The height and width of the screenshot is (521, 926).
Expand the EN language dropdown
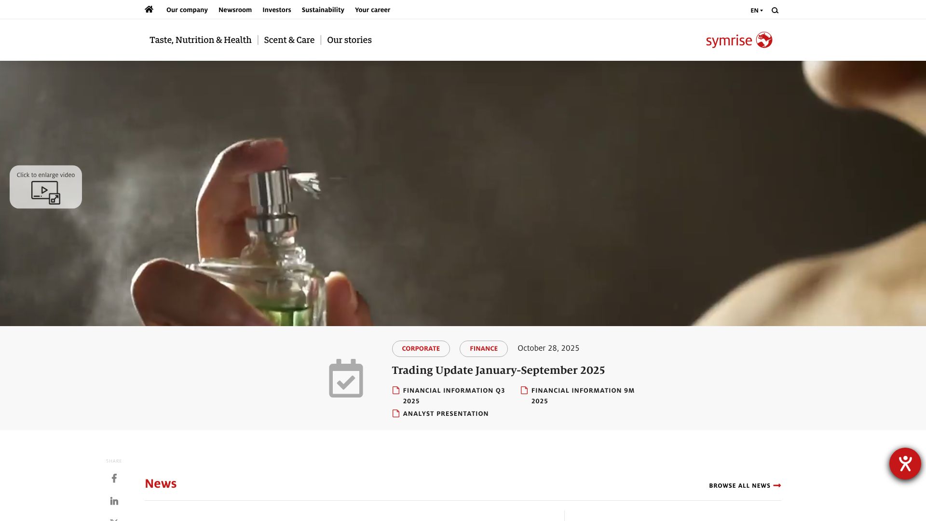[x=756, y=10]
